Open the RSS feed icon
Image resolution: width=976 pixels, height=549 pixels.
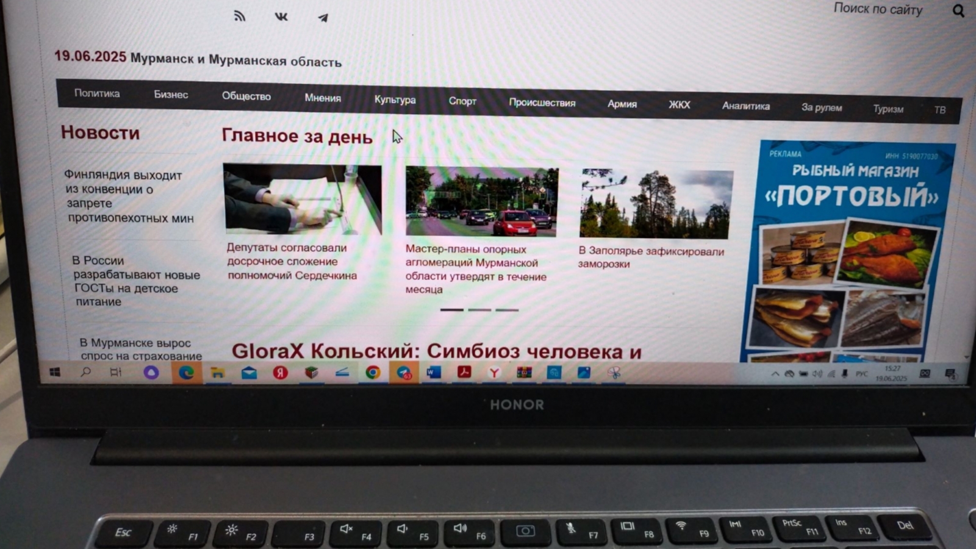tap(239, 16)
